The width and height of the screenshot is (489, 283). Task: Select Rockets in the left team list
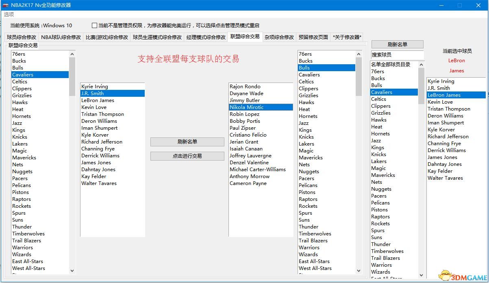coord(40,206)
